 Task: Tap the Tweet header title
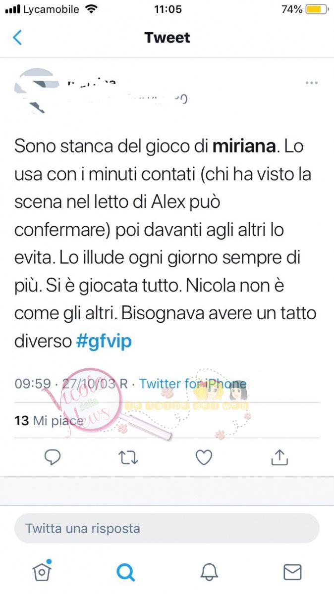point(167,38)
